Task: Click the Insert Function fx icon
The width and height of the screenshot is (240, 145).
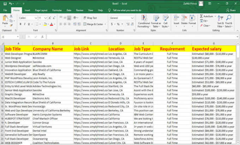Action: 42,37
